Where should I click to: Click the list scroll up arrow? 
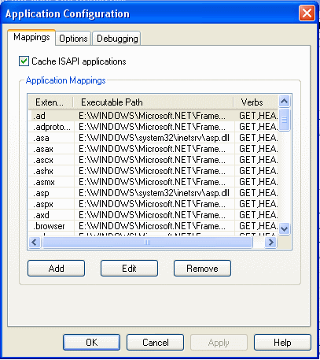(x=285, y=101)
